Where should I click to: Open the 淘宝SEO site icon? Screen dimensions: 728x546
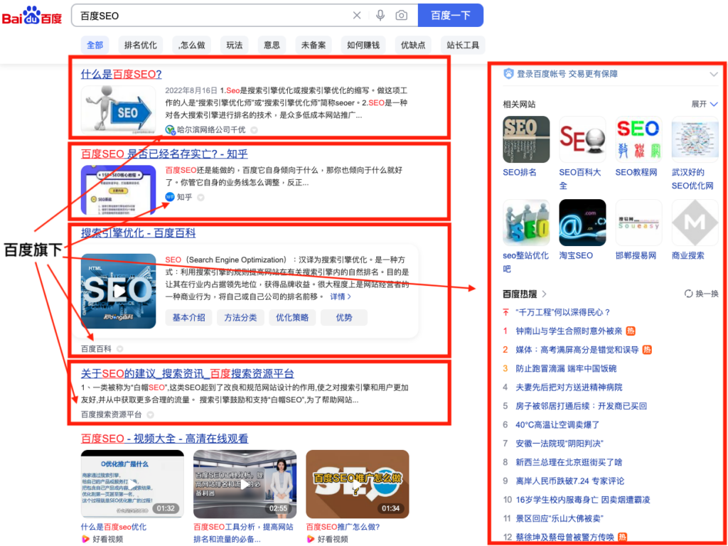click(582, 223)
